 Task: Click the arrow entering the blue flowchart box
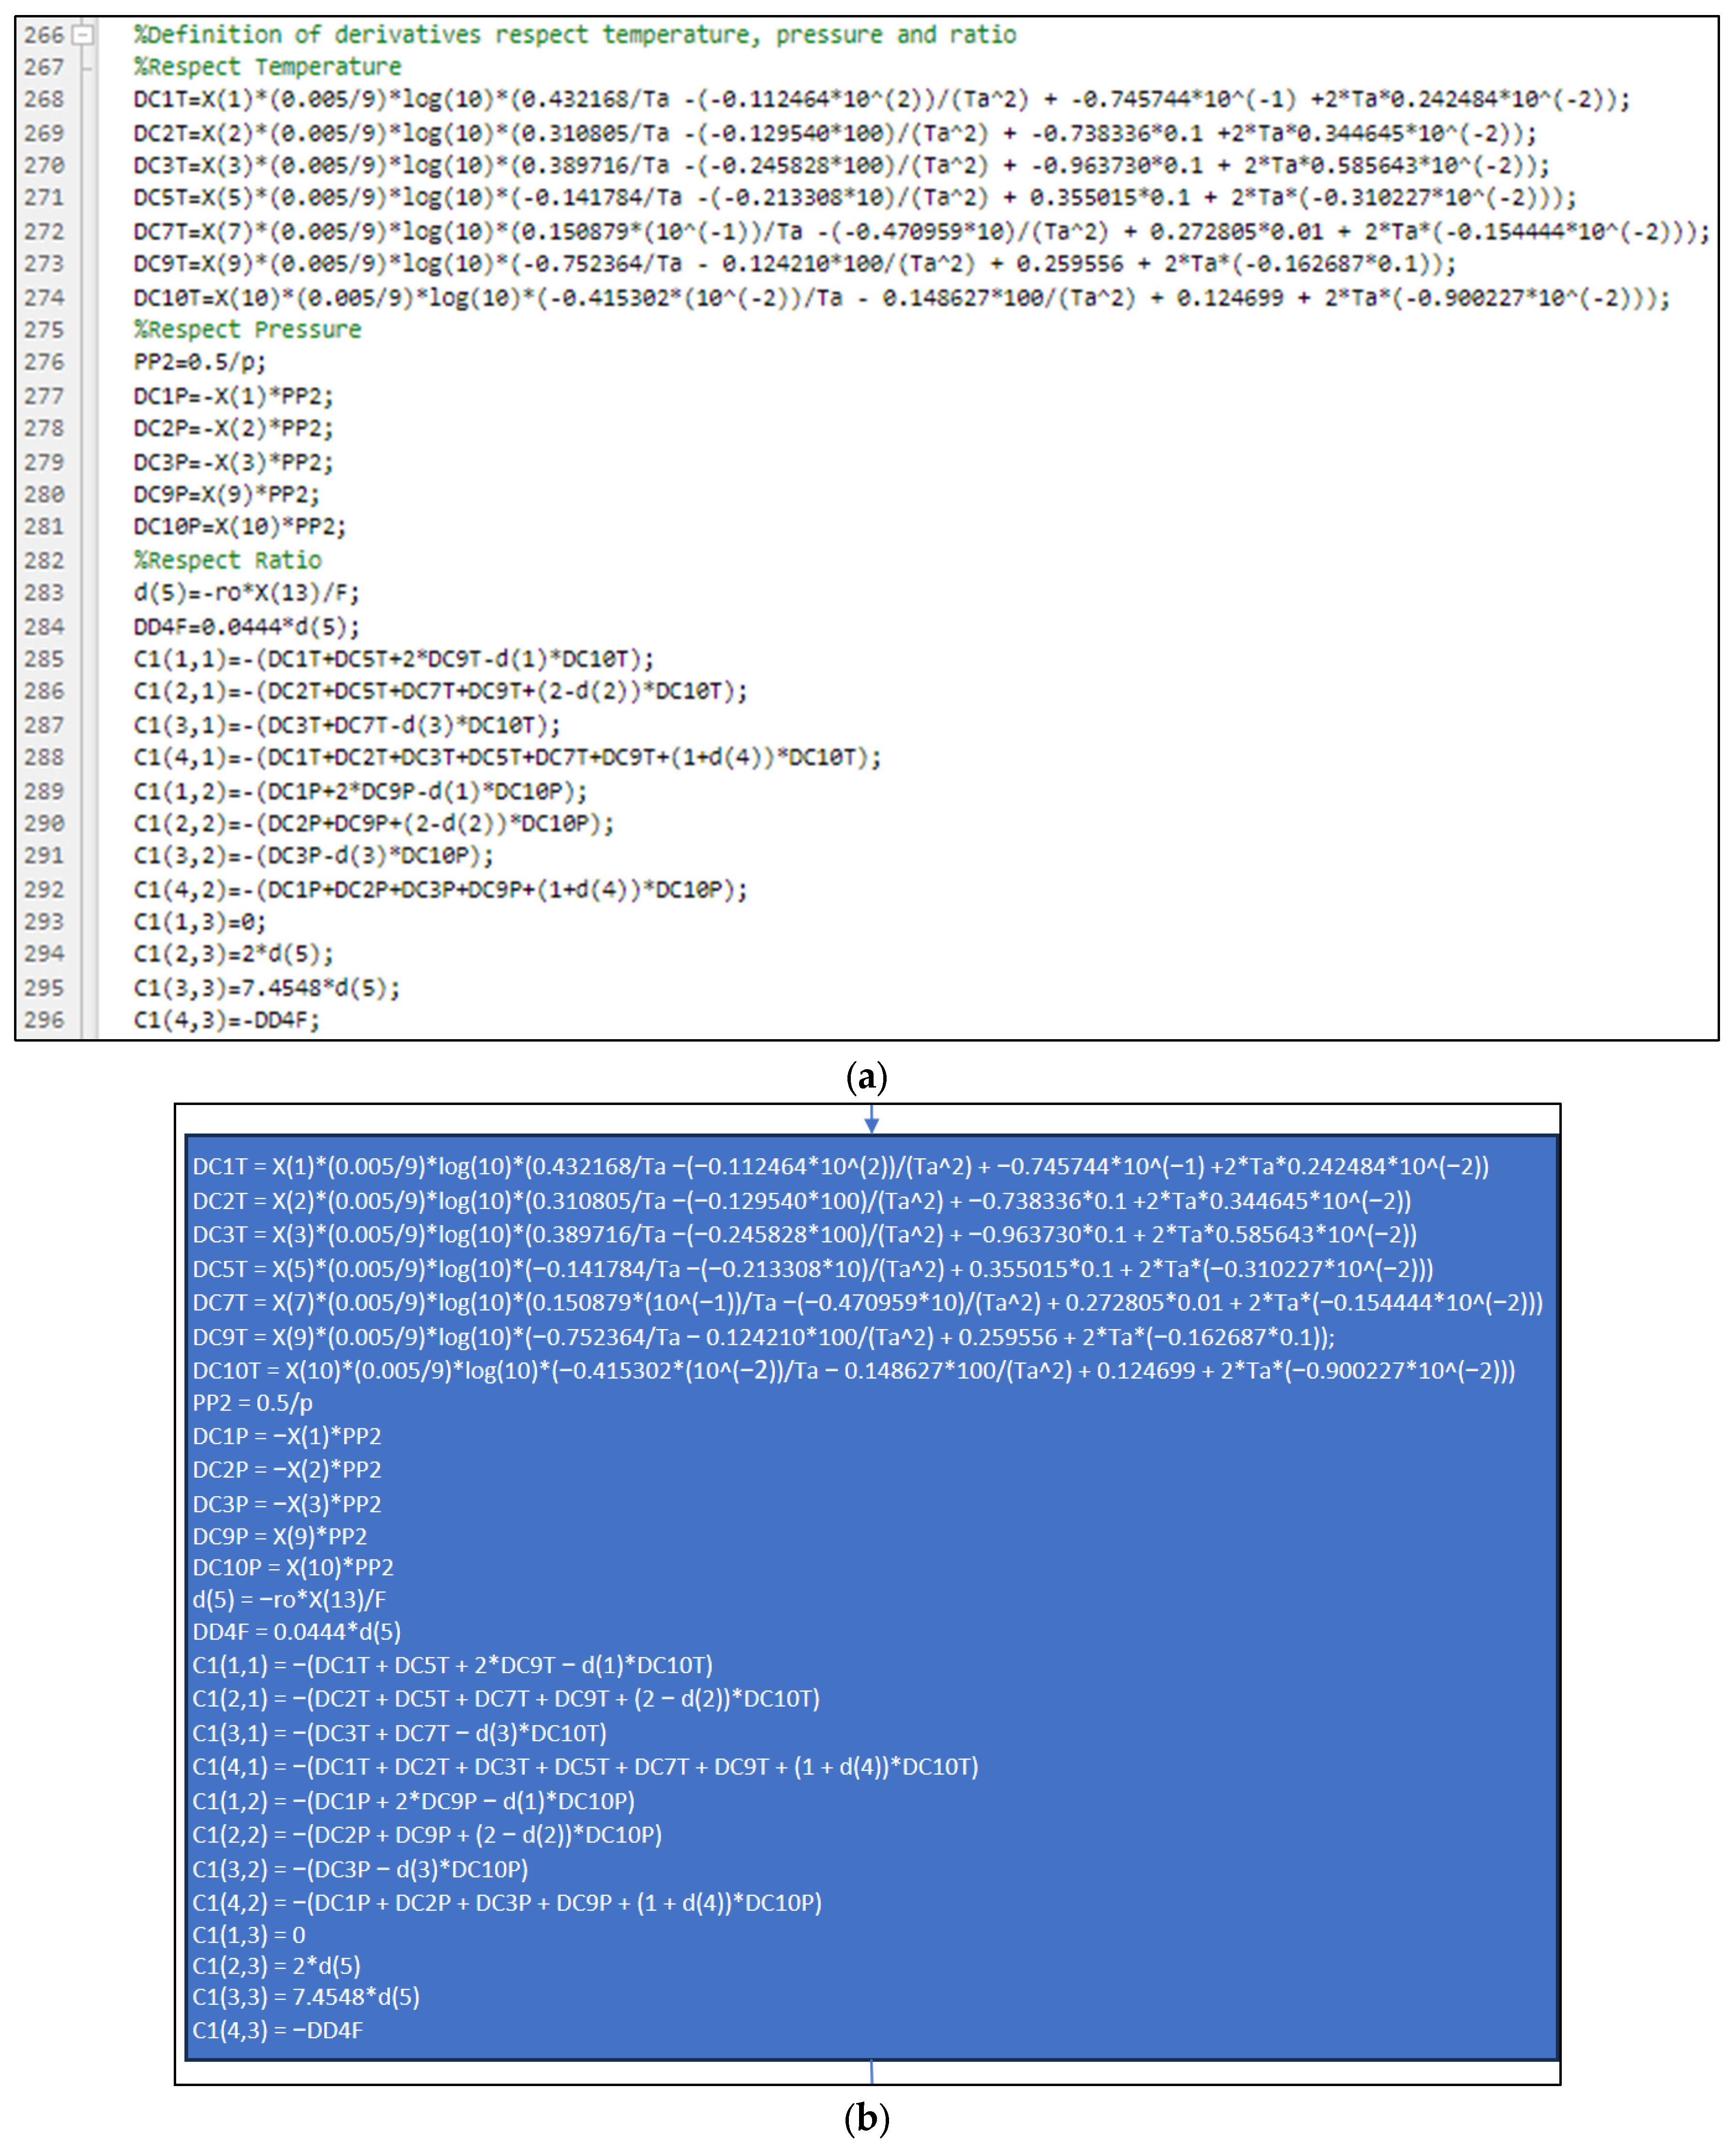[871, 1119]
